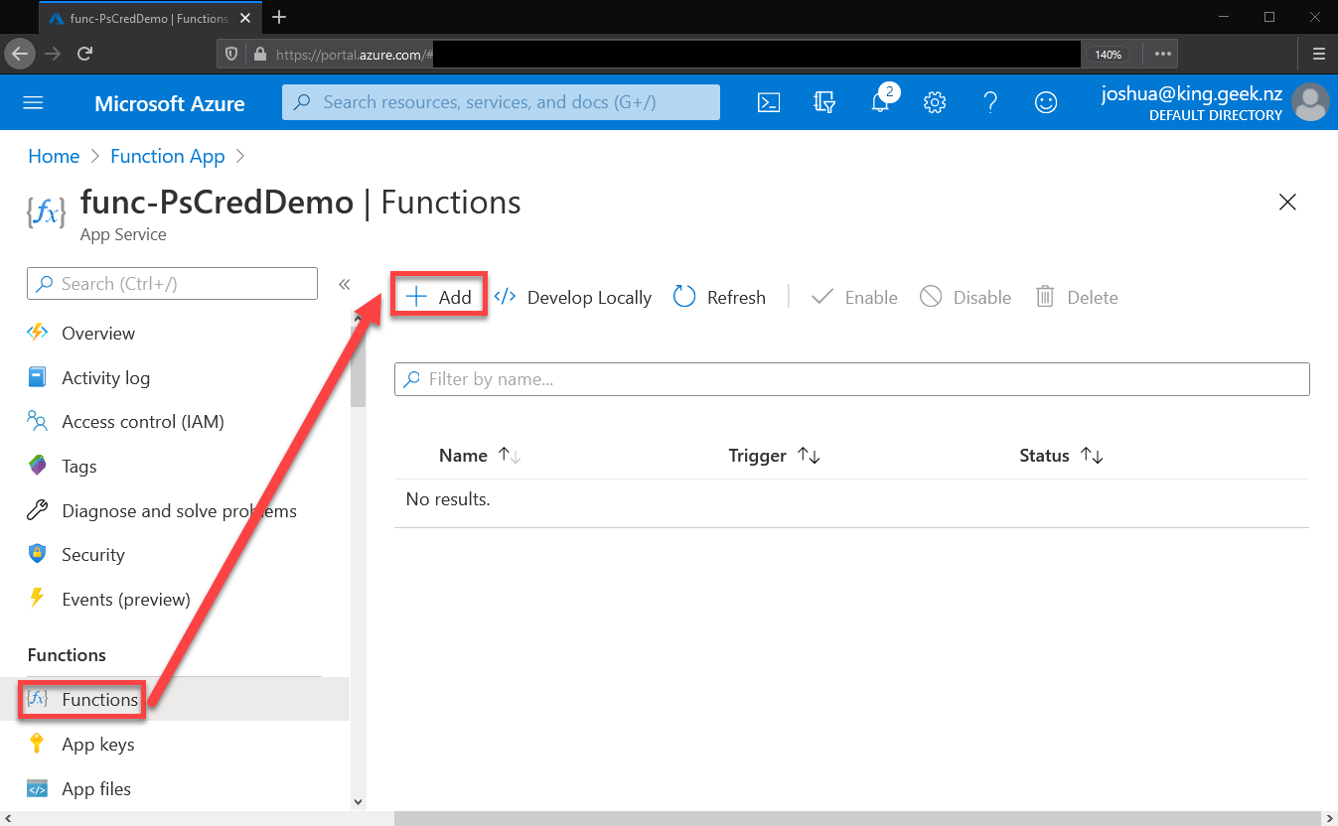The width and height of the screenshot is (1338, 826).
Task: Click the Refresh toolbar button
Action: [x=719, y=297]
